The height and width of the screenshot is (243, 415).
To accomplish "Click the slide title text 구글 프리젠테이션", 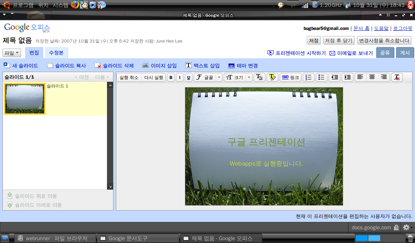I will (x=266, y=142).
